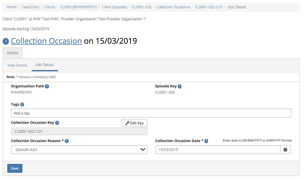Select the Edit Details tab
This screenshot has height=179, width=304.
[45, 65]
